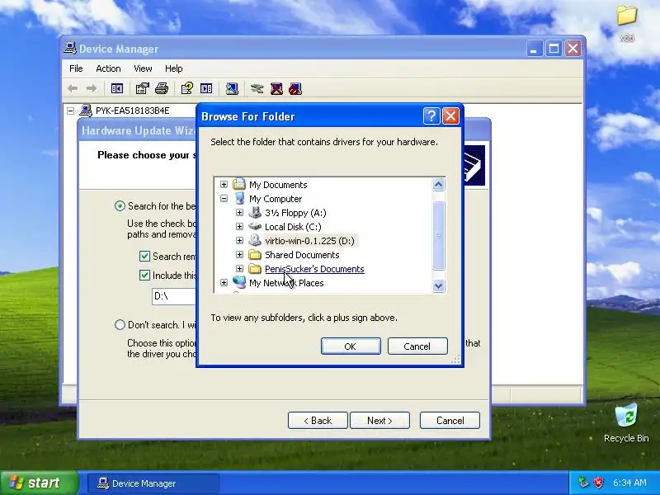Open the Windows start menu

point(39,483)
